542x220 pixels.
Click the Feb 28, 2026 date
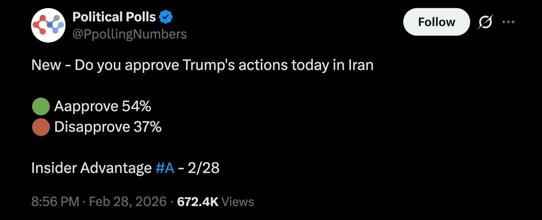click(x=128, y=202)
